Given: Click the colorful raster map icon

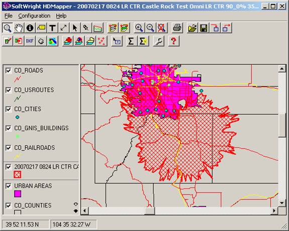Looking at the screenshot, I should pyautogui.click(x=53, y=41).
